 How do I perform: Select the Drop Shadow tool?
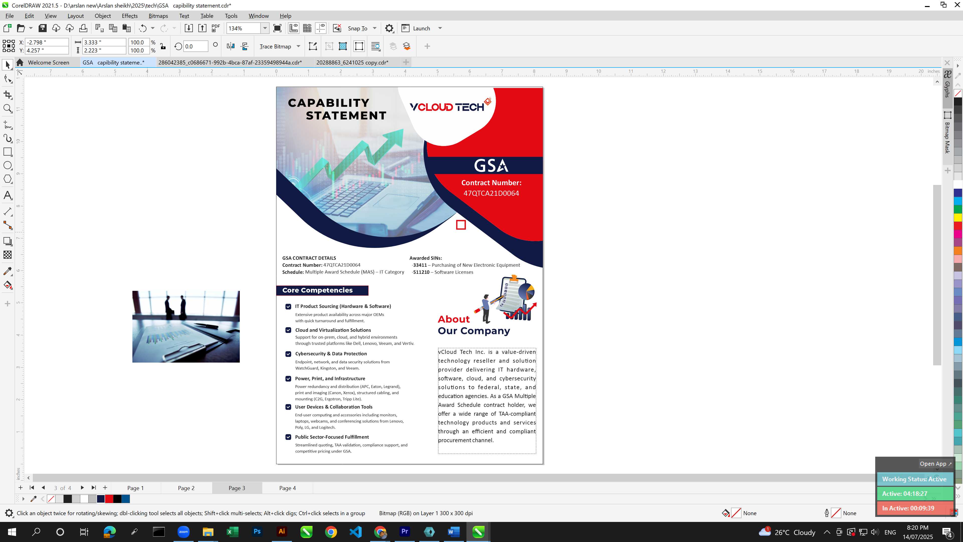click(x=8, y=241)
